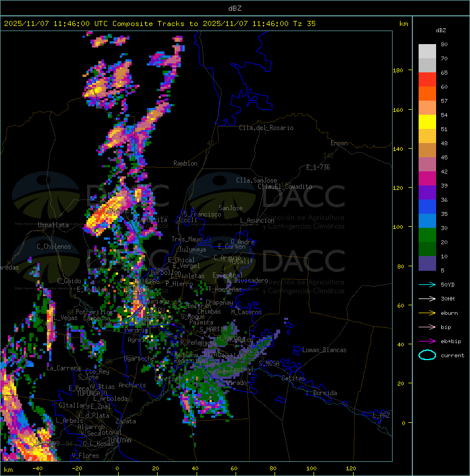Click the yellow eburn arrow legend icon
470x476 pixels.
coord(427,313)
